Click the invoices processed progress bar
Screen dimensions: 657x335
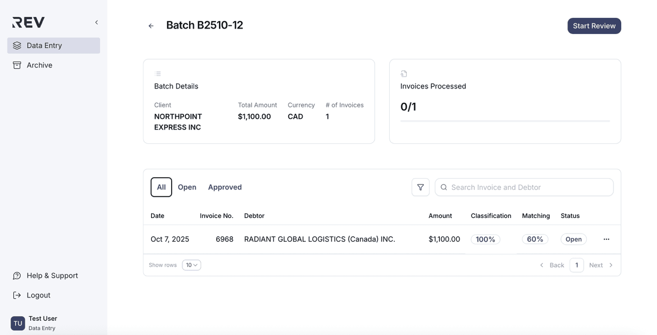pos(505,121)
